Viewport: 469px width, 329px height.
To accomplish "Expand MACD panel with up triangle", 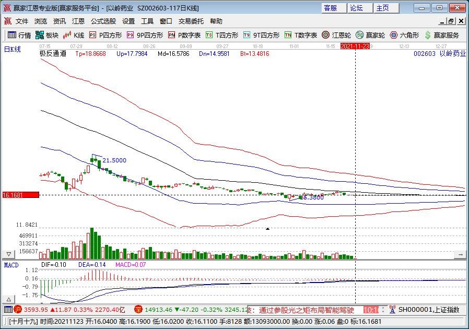I will click(9, 299).
